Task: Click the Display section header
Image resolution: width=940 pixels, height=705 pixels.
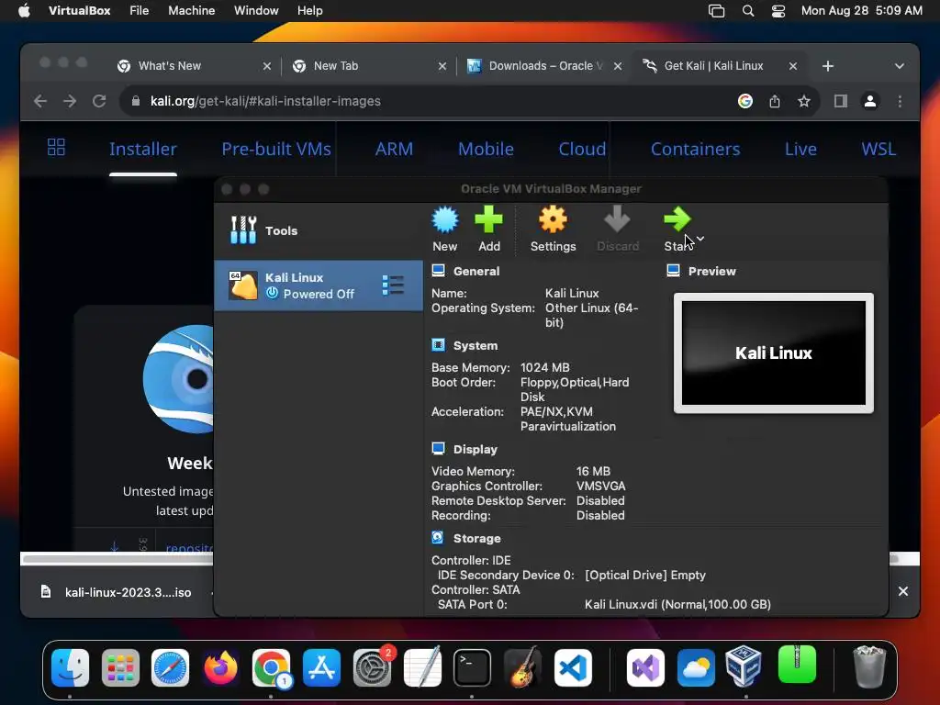Action: click(x=475, y=449)
